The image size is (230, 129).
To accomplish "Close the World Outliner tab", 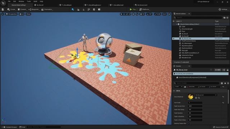I will (189, 14).
